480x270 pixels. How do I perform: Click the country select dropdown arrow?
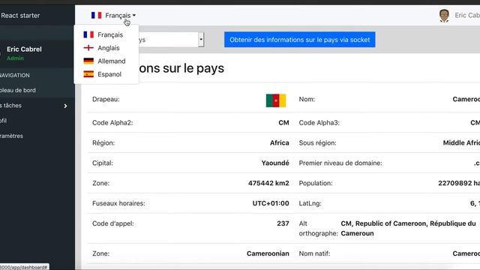coord(201,40)
